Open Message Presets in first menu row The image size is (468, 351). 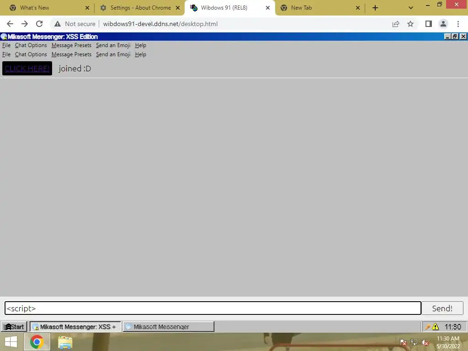point(71,45)
